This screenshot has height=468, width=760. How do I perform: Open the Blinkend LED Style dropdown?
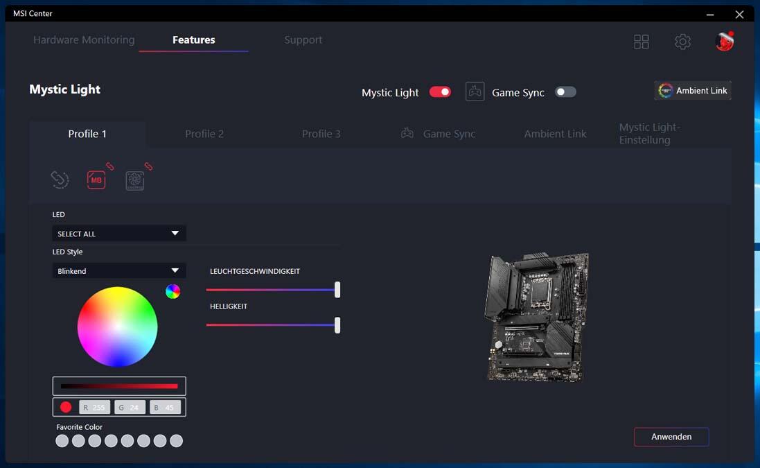(118, 270)
